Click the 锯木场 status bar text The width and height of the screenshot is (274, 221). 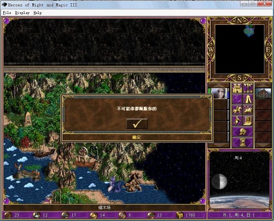[104, 208]
